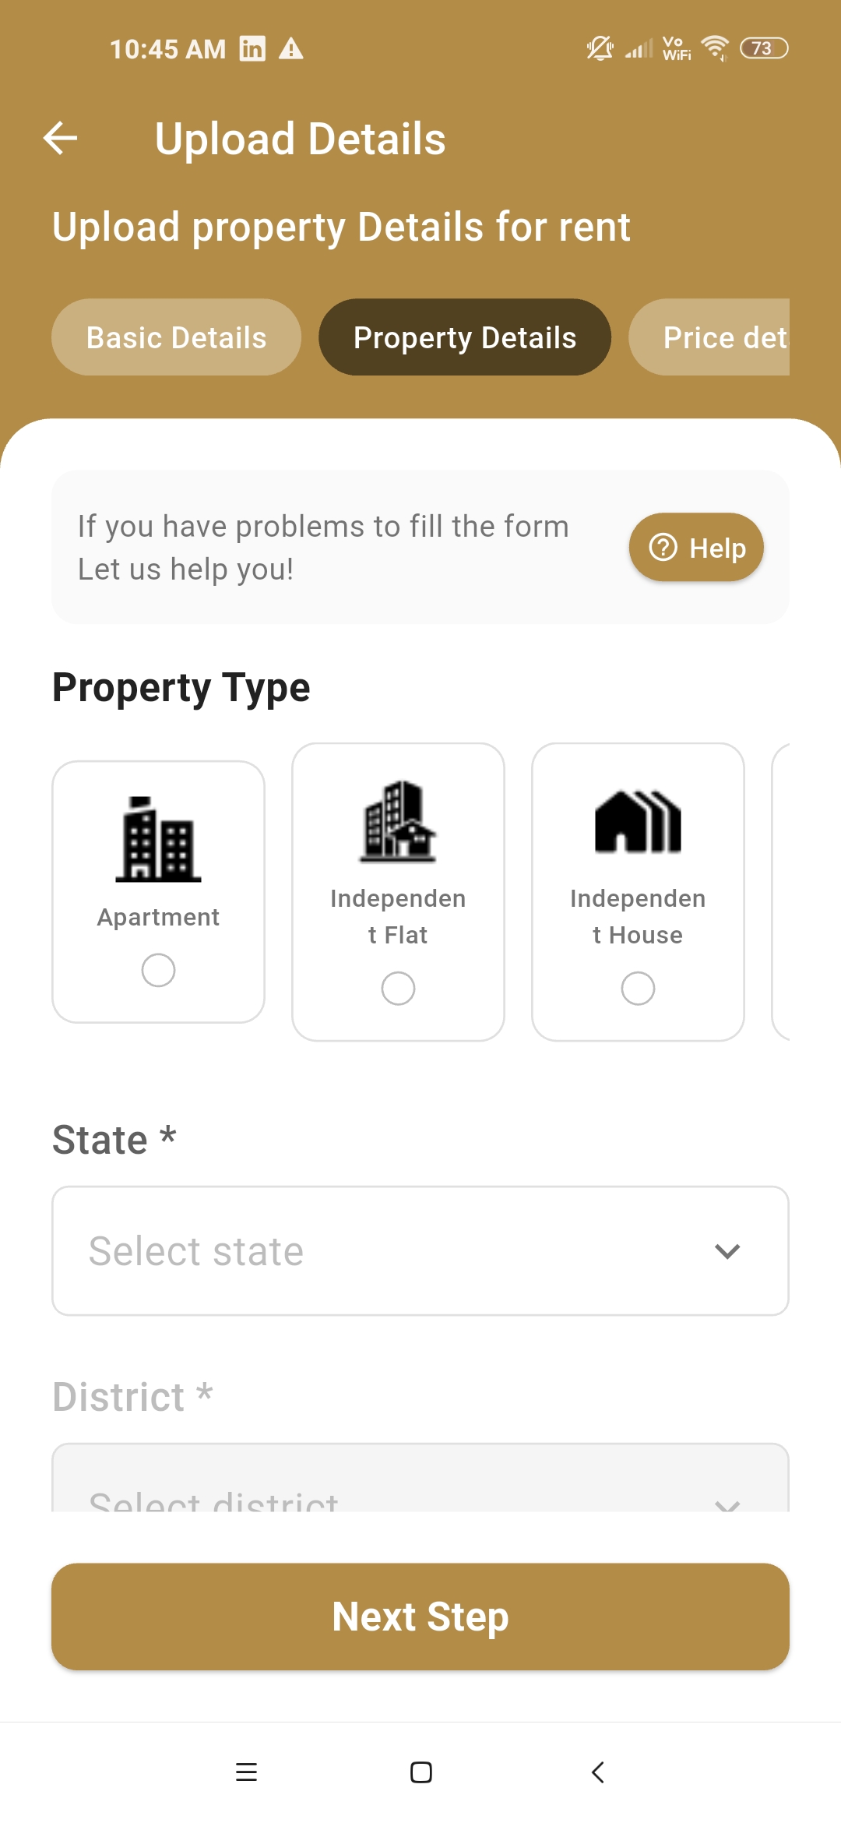Click the state dropdown chevron arrow
This screenshot has width=841, height=1823.
pos(727,1251)
